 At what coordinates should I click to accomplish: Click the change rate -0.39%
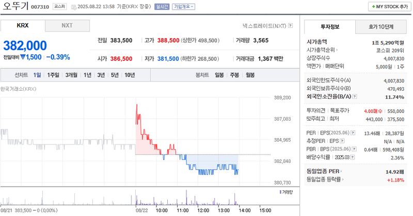58,57
